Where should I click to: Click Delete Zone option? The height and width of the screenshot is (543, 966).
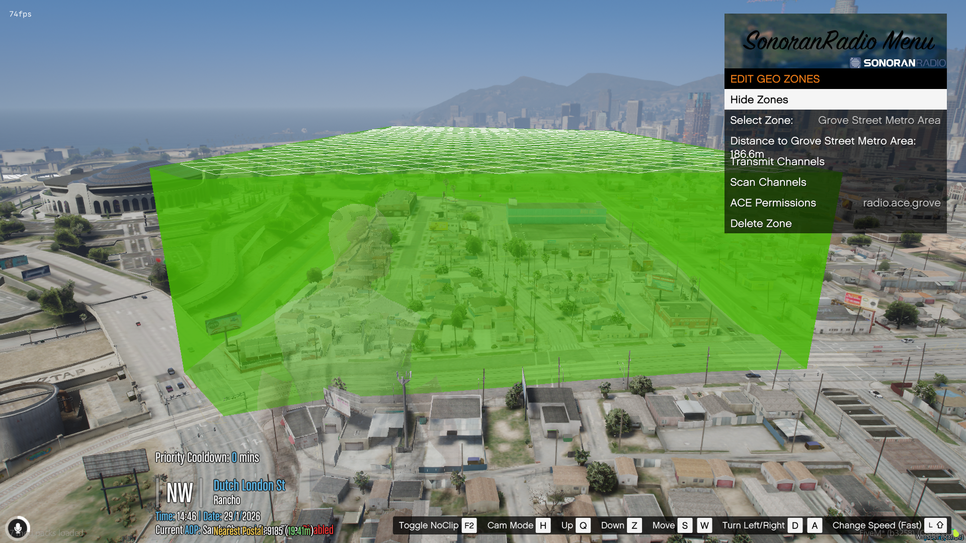761,223
